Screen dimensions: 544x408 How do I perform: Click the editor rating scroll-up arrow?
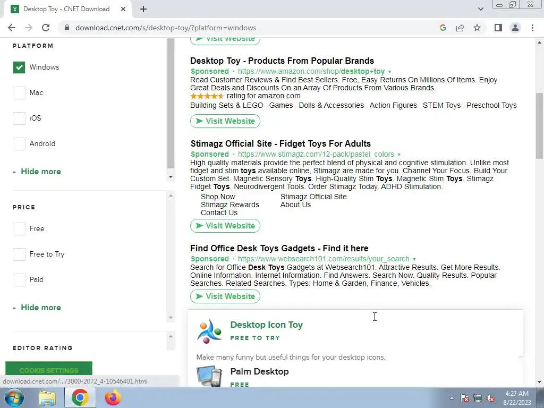coord(171,336)
